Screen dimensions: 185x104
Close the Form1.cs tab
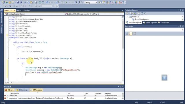click(14, 10)
